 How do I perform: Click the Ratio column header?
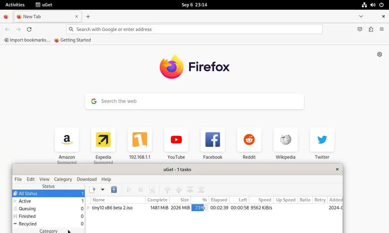click(305, 200)
